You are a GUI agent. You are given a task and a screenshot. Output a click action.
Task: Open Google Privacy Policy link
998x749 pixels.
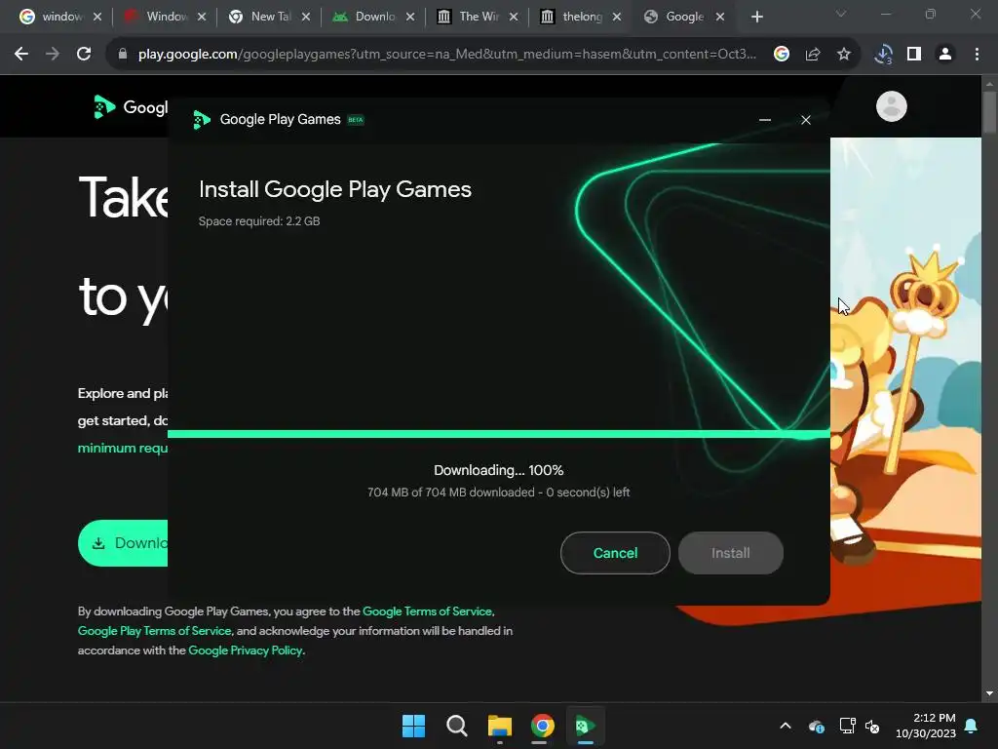click(245, 650)
